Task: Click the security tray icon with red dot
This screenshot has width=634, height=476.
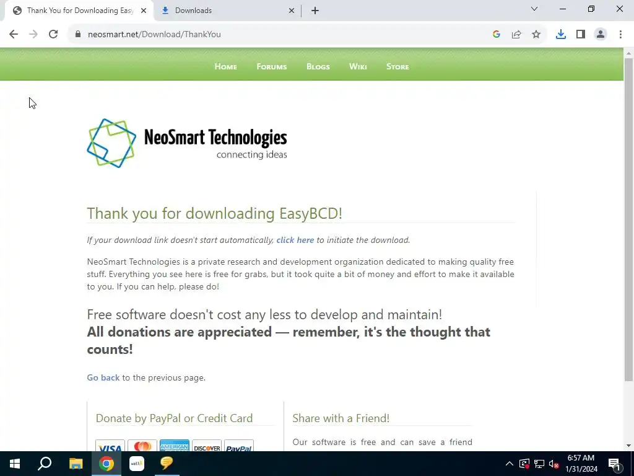Action: pyautogui.click(x=524, y=464)
